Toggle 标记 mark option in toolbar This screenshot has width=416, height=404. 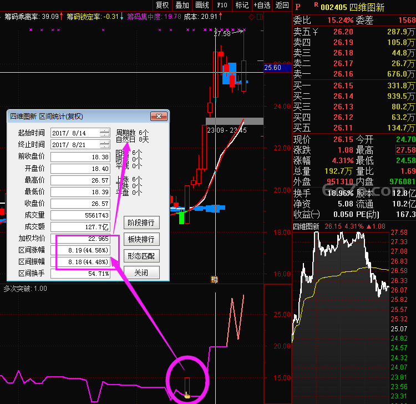coord(242,5)
